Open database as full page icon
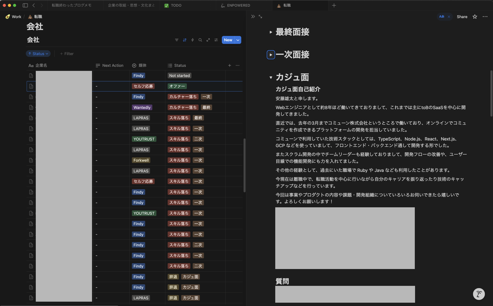The width and height of the screenshot is (493, 306). pyautogui.click(x=208, y=40)
